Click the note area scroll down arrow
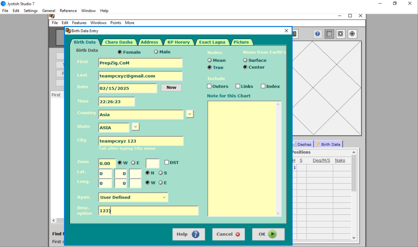418x247 pixels. (278, 214)
